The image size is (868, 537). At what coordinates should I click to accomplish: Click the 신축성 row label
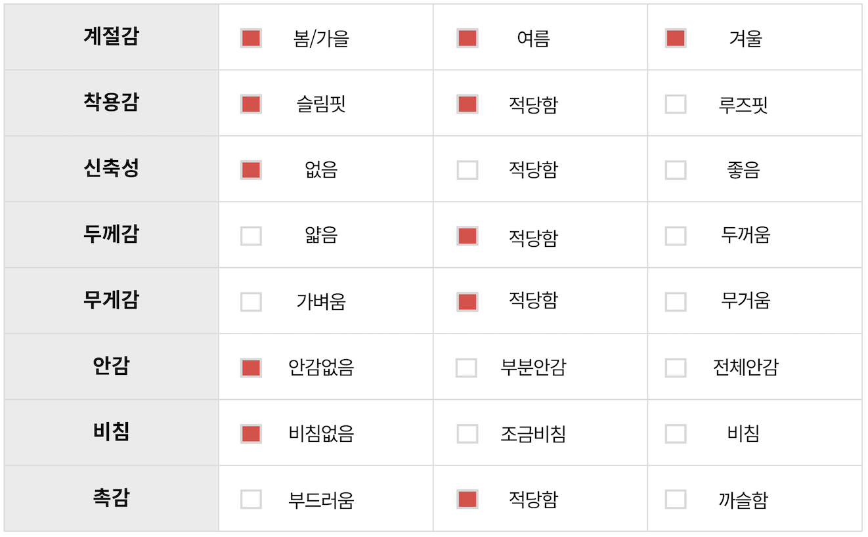[111, 168]
